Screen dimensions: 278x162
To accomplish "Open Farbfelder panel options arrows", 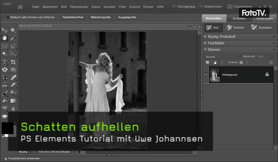I will pos(274,43).
